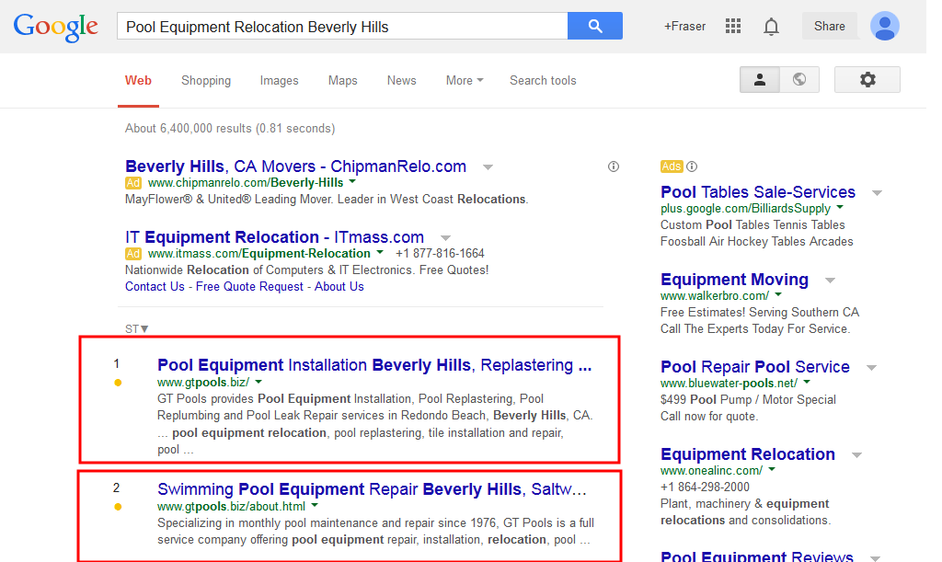The width and height of the screenshot is (942, 562).
Task: Open green arrow after www.gtpools.biz/ URL
Action: pos(258,382)
